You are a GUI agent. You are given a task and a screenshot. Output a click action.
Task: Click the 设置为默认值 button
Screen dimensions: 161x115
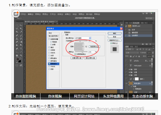pos(77,58)
